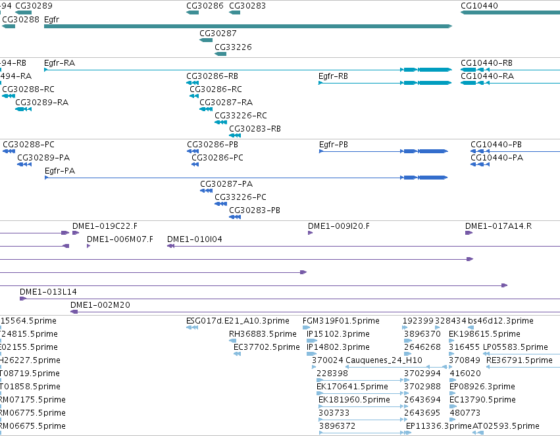Click the CG30288 gene label
This screenshot has width=560, height=436.
click(x=20, y=19)
